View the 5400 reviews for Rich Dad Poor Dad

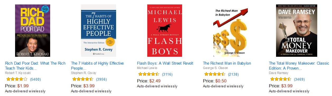tap(35, 79)
